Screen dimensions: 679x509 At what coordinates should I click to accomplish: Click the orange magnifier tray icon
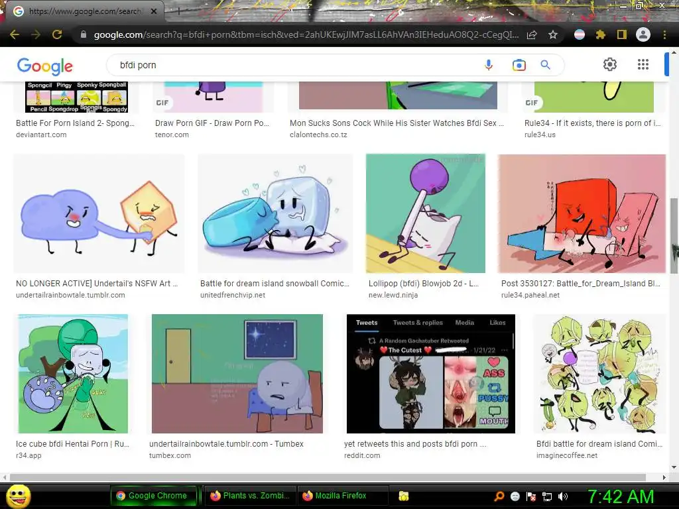(x=499, y=496)
